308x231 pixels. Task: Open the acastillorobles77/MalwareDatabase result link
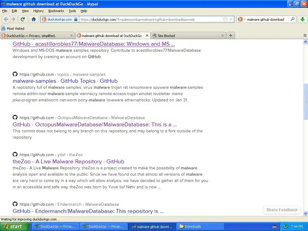coord(94,44)
